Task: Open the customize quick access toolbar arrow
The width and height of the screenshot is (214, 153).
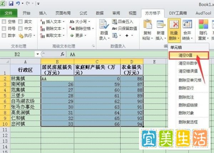Action: point(39,4)
